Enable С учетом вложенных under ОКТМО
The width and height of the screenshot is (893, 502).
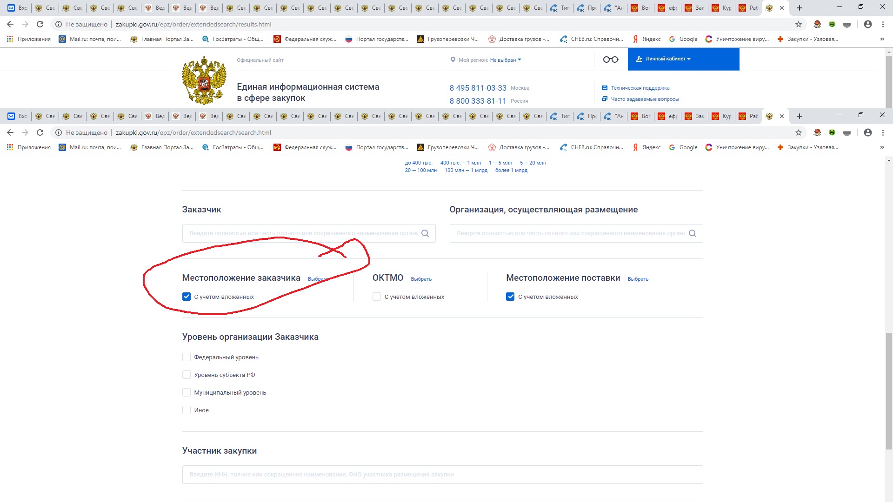(x=377, y=297)
